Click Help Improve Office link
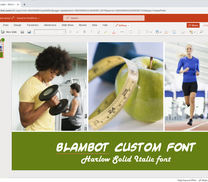Screen dimensions: 208x182 (x=187, y=180)
